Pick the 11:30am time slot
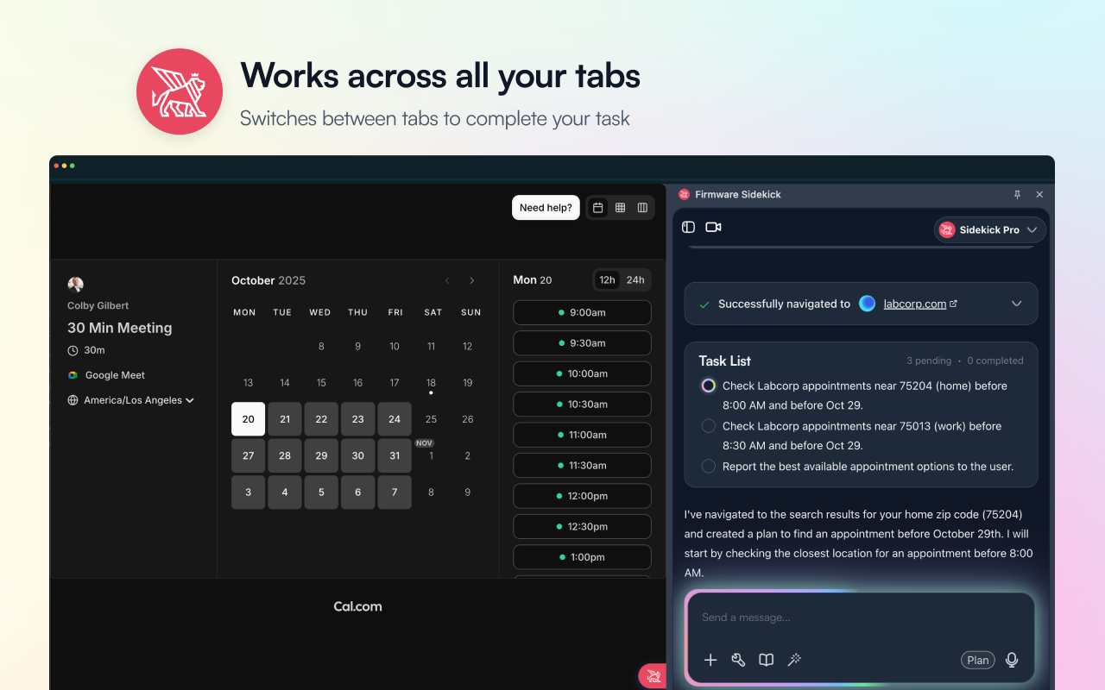1105x690 pixels. coord(582,466)
